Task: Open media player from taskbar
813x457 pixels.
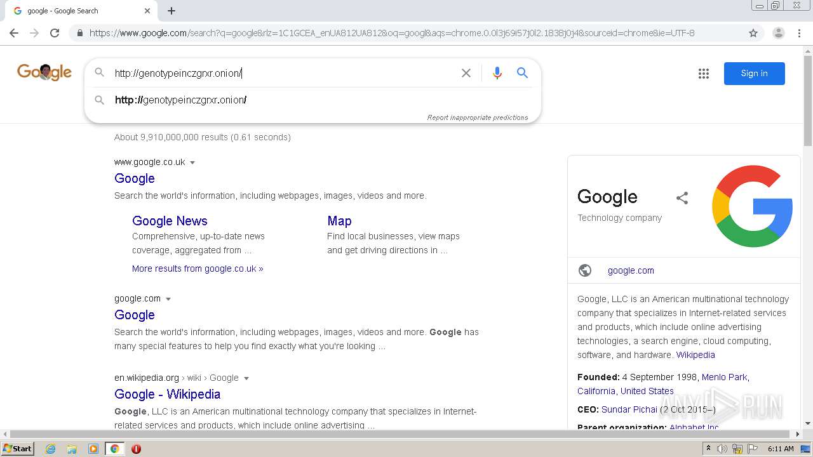Action: pyautogui.click(x=93, y=449)
